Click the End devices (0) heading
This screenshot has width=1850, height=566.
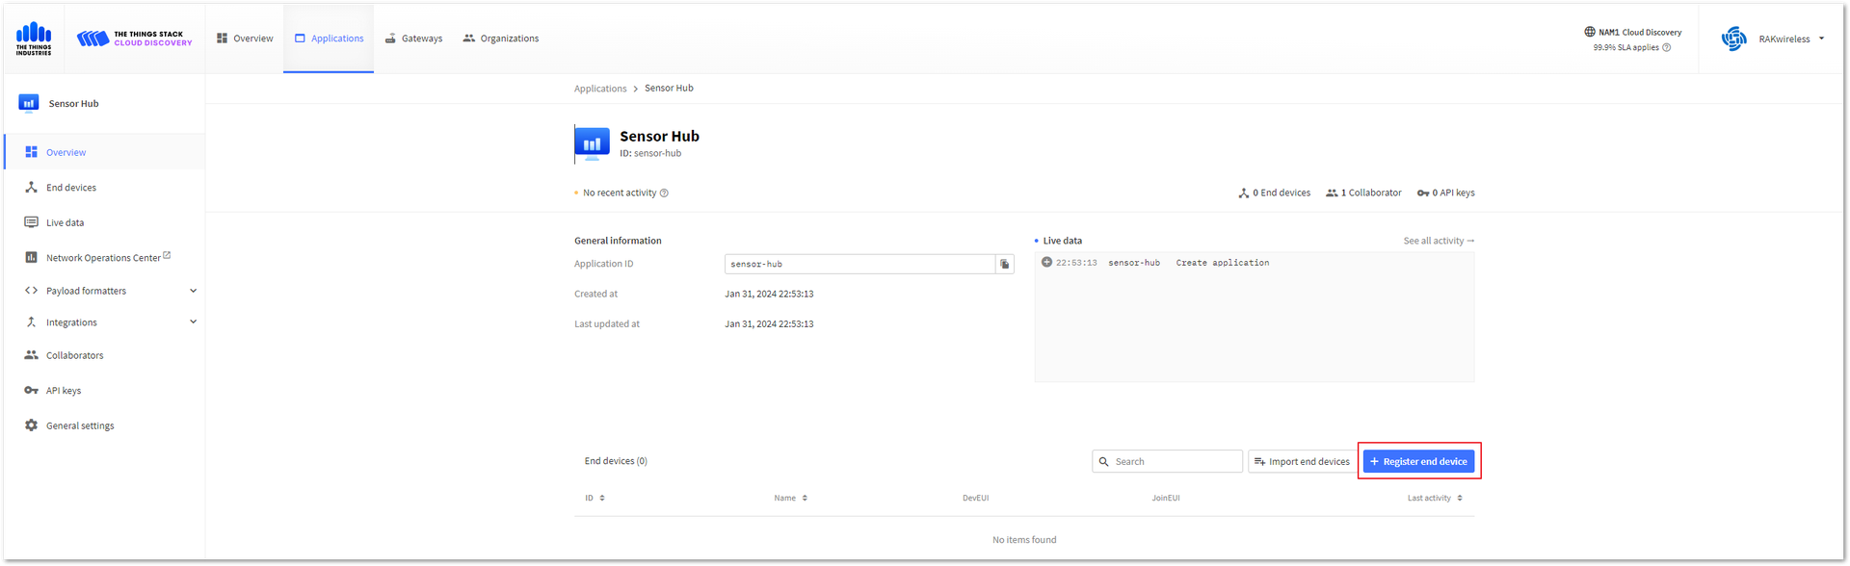pos(616,461)
